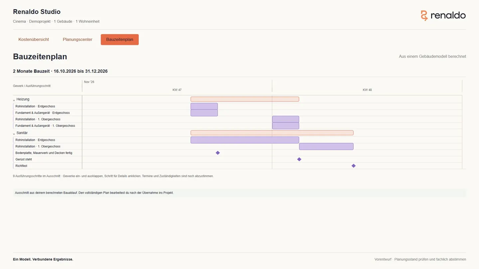The height and width of the screenshot is (269, 479).
Task: Open Heizung's Rohinstallation Erdgeschoss task bar
Action: [x=204, y=106]
